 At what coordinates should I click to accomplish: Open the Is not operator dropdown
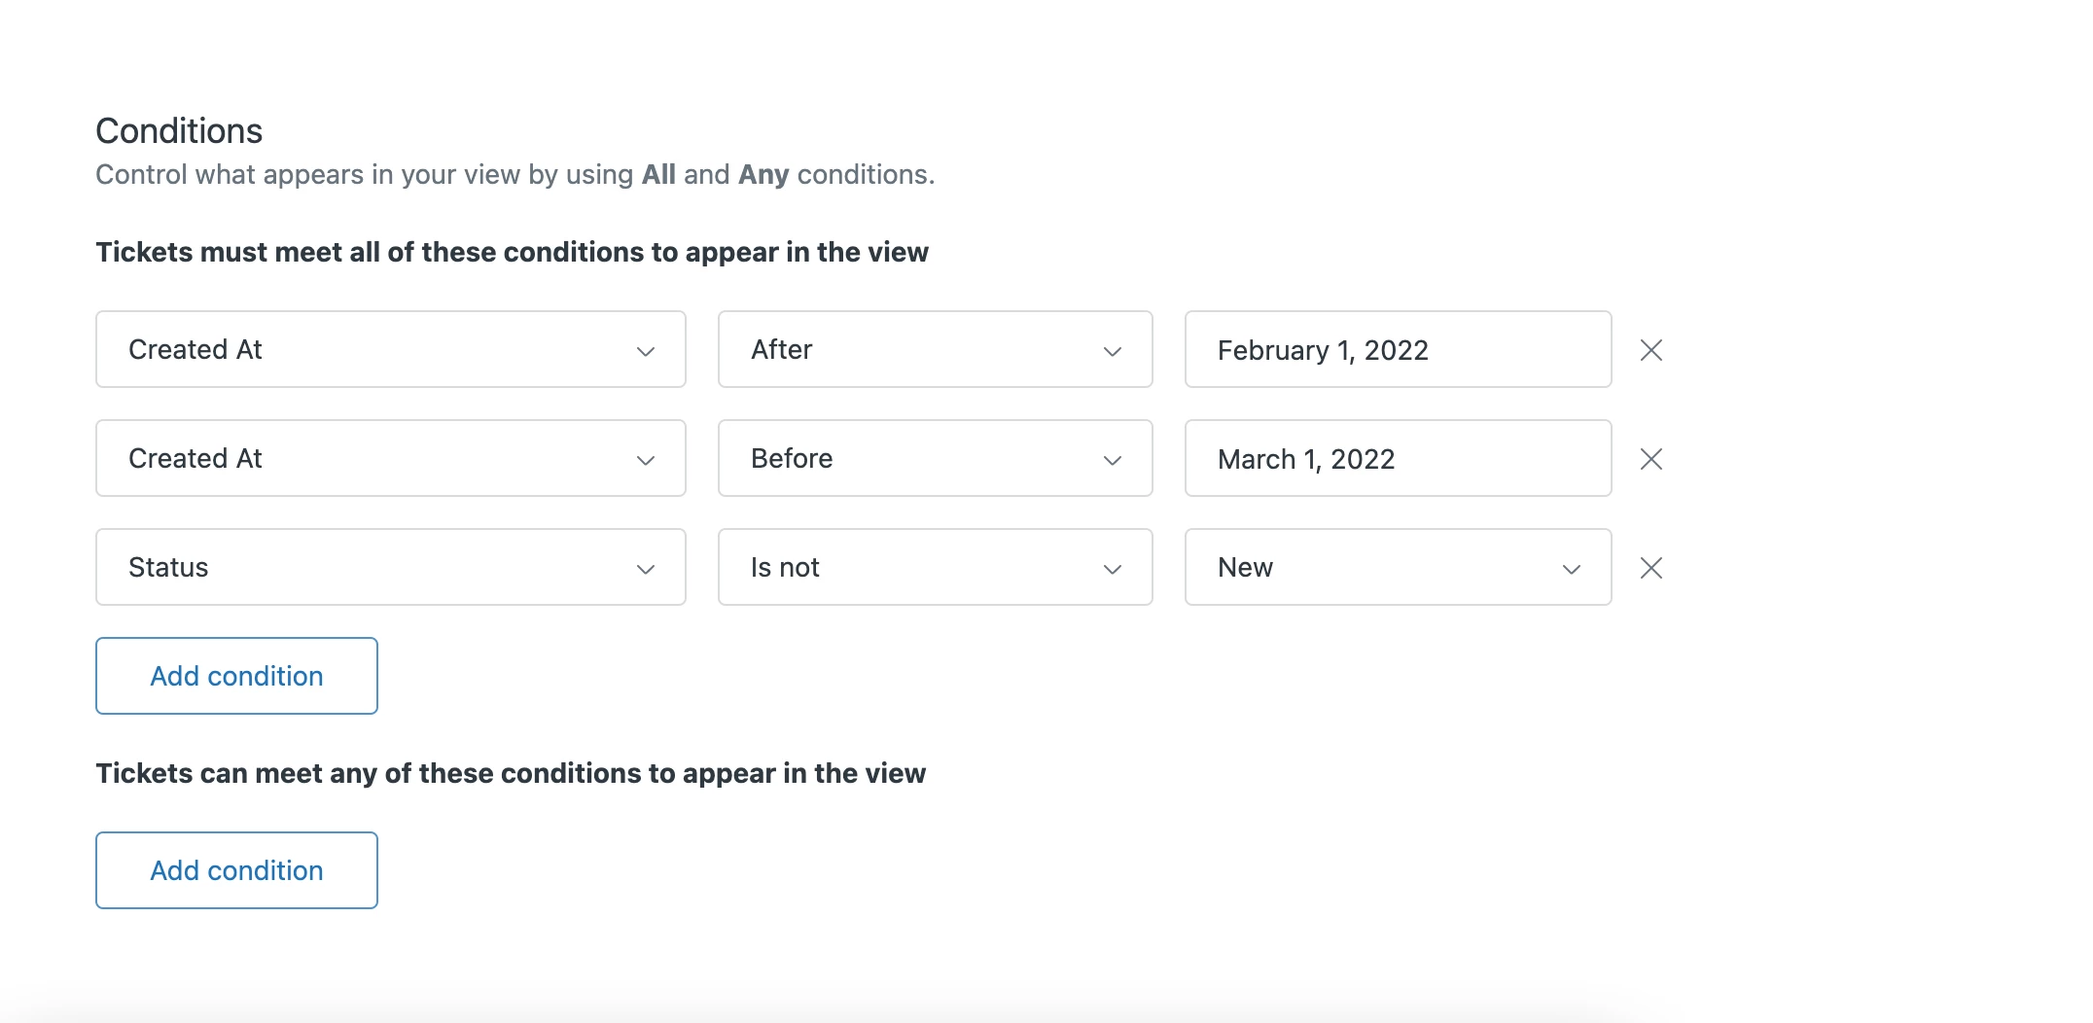[x=935, y=568]
